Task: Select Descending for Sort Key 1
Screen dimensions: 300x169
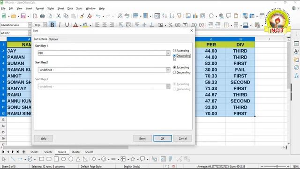Action: tap(181, 56)
